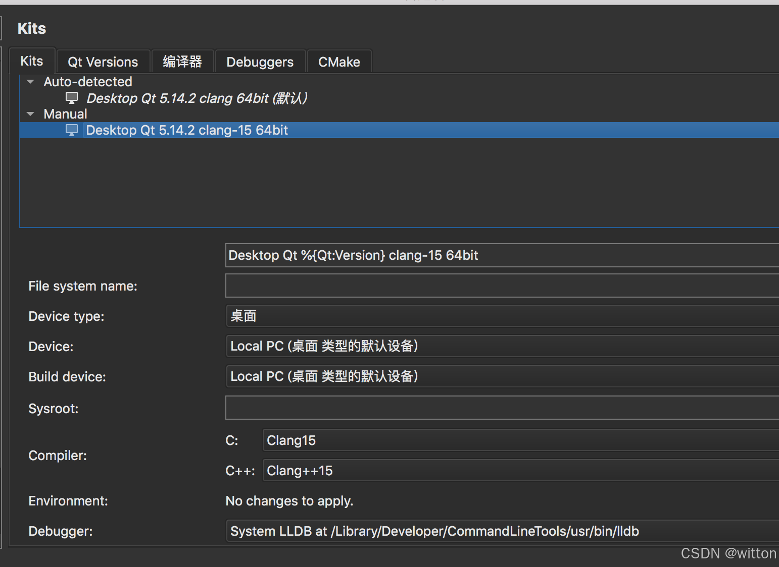Collapse the Auto-detected kits group
This screenshot has height=567, width=779.
click(x=31, y=82)
